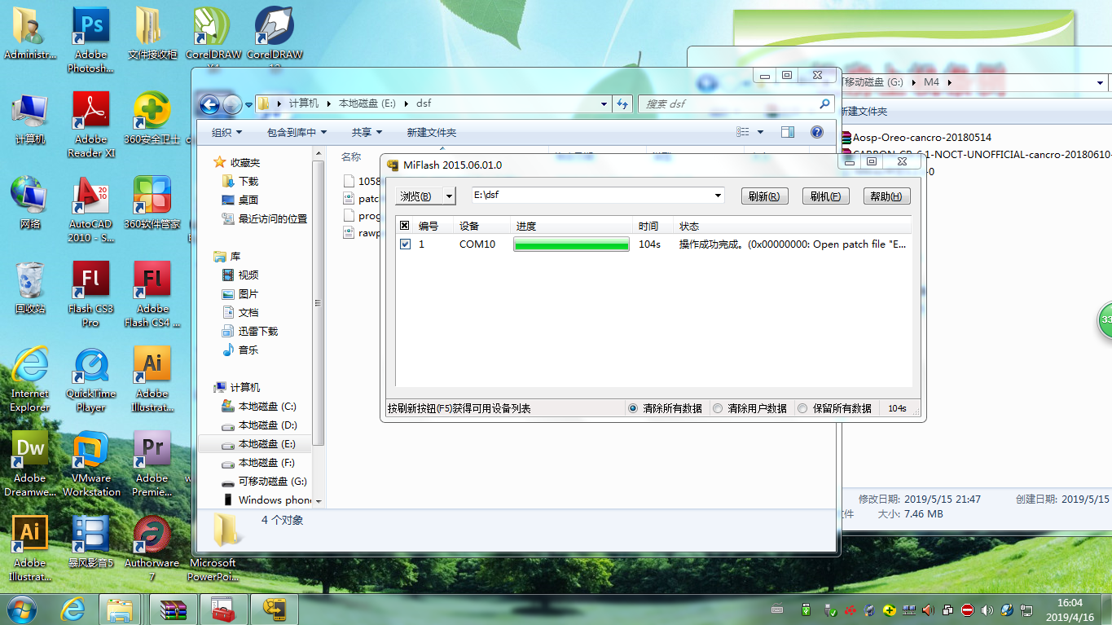Open the 360软件管家 desktop icon

point(152,204)
